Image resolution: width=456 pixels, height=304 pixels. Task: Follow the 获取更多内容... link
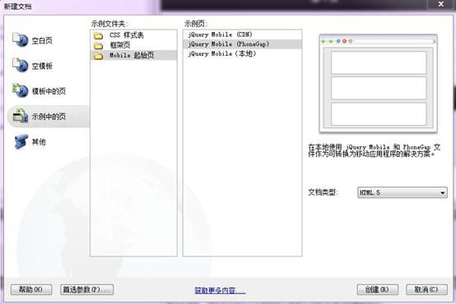(220, 290)
